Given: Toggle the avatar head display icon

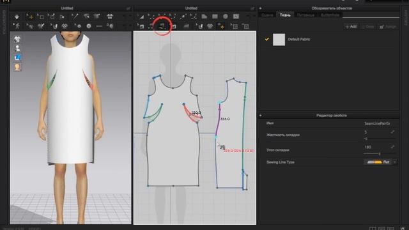Looking at the screenshot, I should (x=17, y=67).
